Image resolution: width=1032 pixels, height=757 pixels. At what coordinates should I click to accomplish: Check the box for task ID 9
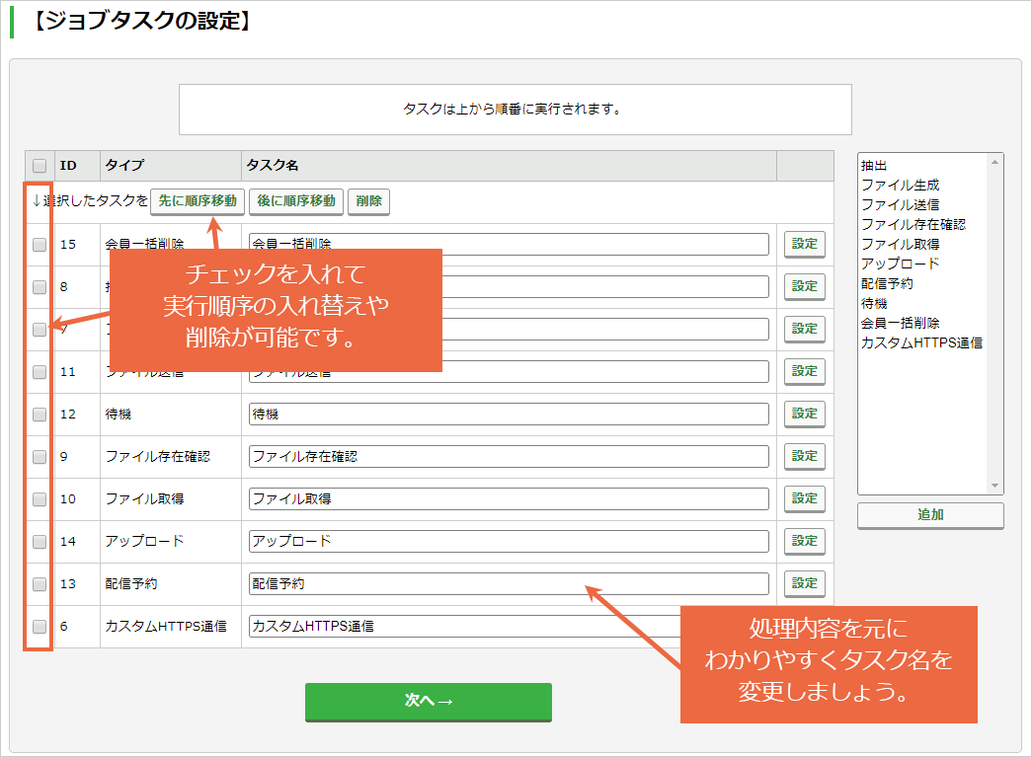pyautogui.click(x=40, y=456)
